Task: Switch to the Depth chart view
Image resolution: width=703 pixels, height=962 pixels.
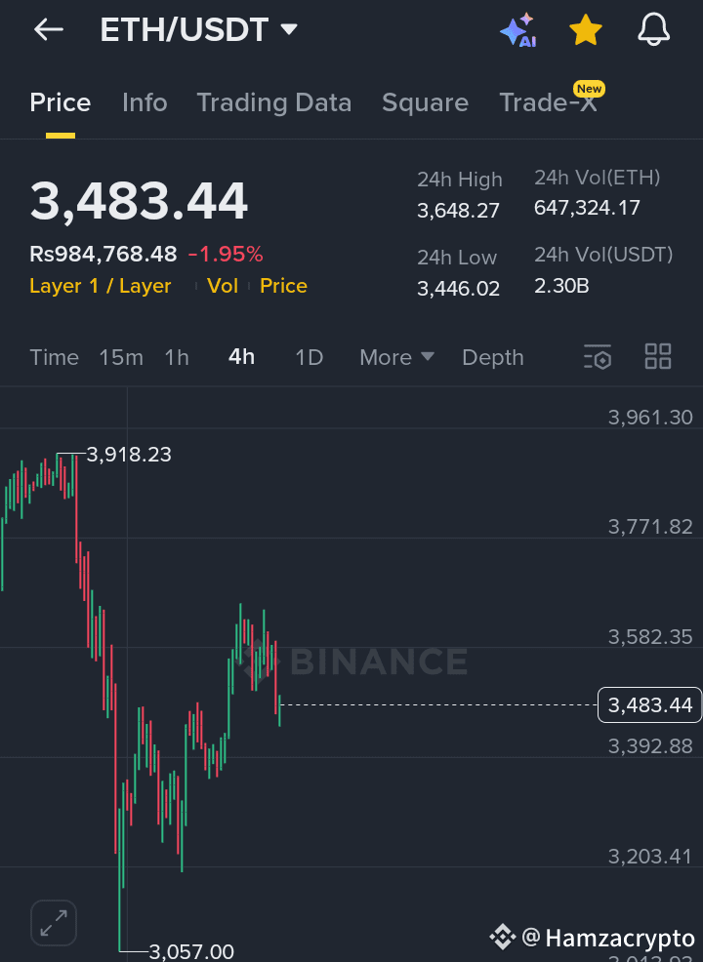Action: [x=492, y=357]
